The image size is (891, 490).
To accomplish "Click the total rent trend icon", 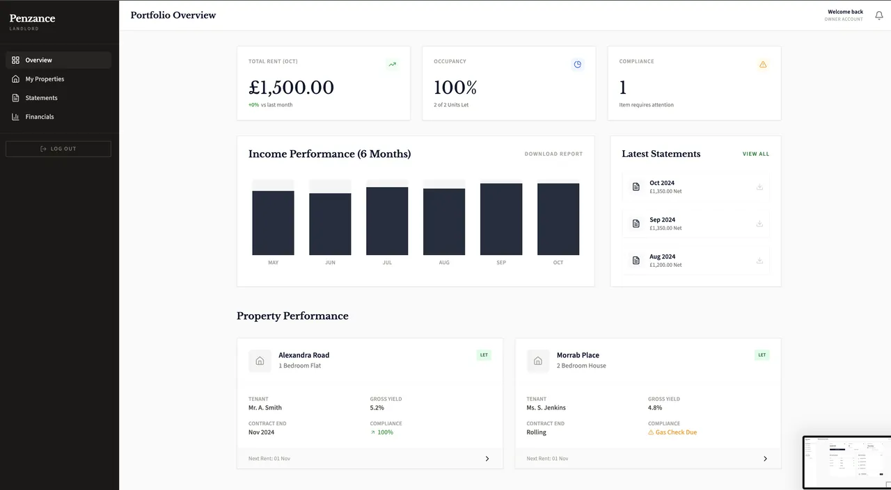I will point(393,65).
